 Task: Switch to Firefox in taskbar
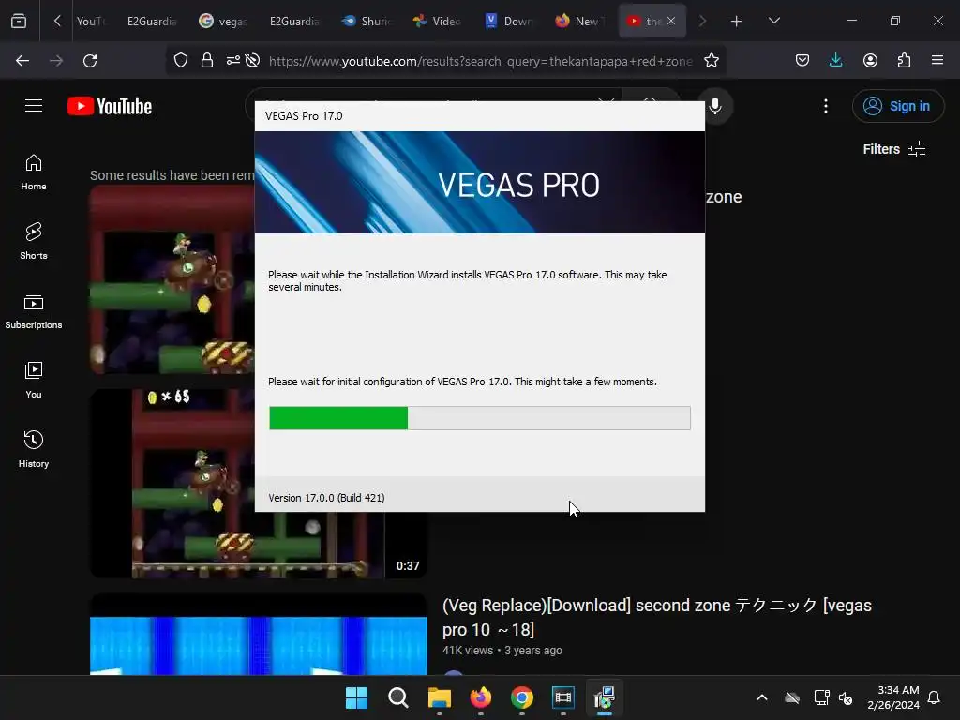coord(481,697)
